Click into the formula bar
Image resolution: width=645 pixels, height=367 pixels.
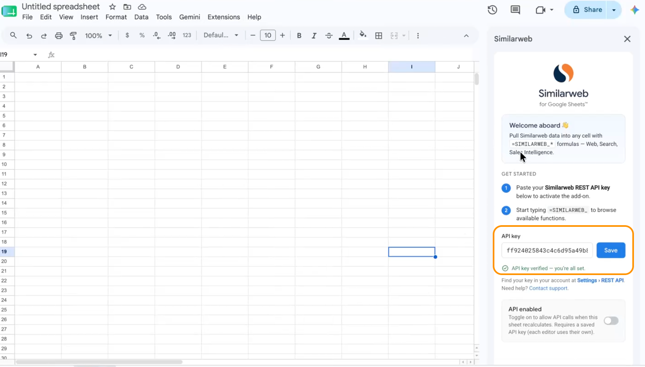[264, 55]
